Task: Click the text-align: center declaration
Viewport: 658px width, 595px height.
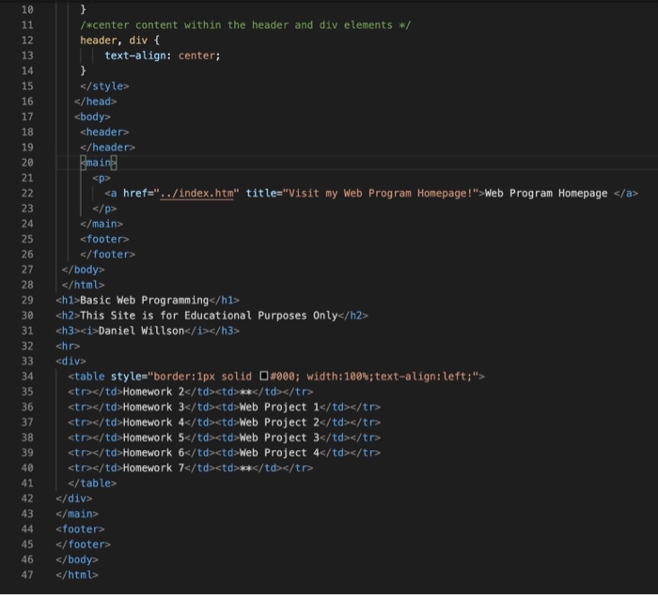Action: 163,55
